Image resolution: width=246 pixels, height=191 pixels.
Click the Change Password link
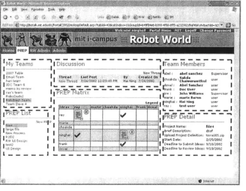216,31
